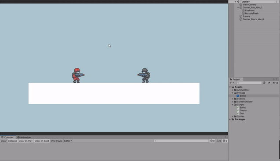The height and width of the screenshot is (161, 280).
Task: Expand the Sprites folder
Action: pyautogui.click(x=233, y=116)
